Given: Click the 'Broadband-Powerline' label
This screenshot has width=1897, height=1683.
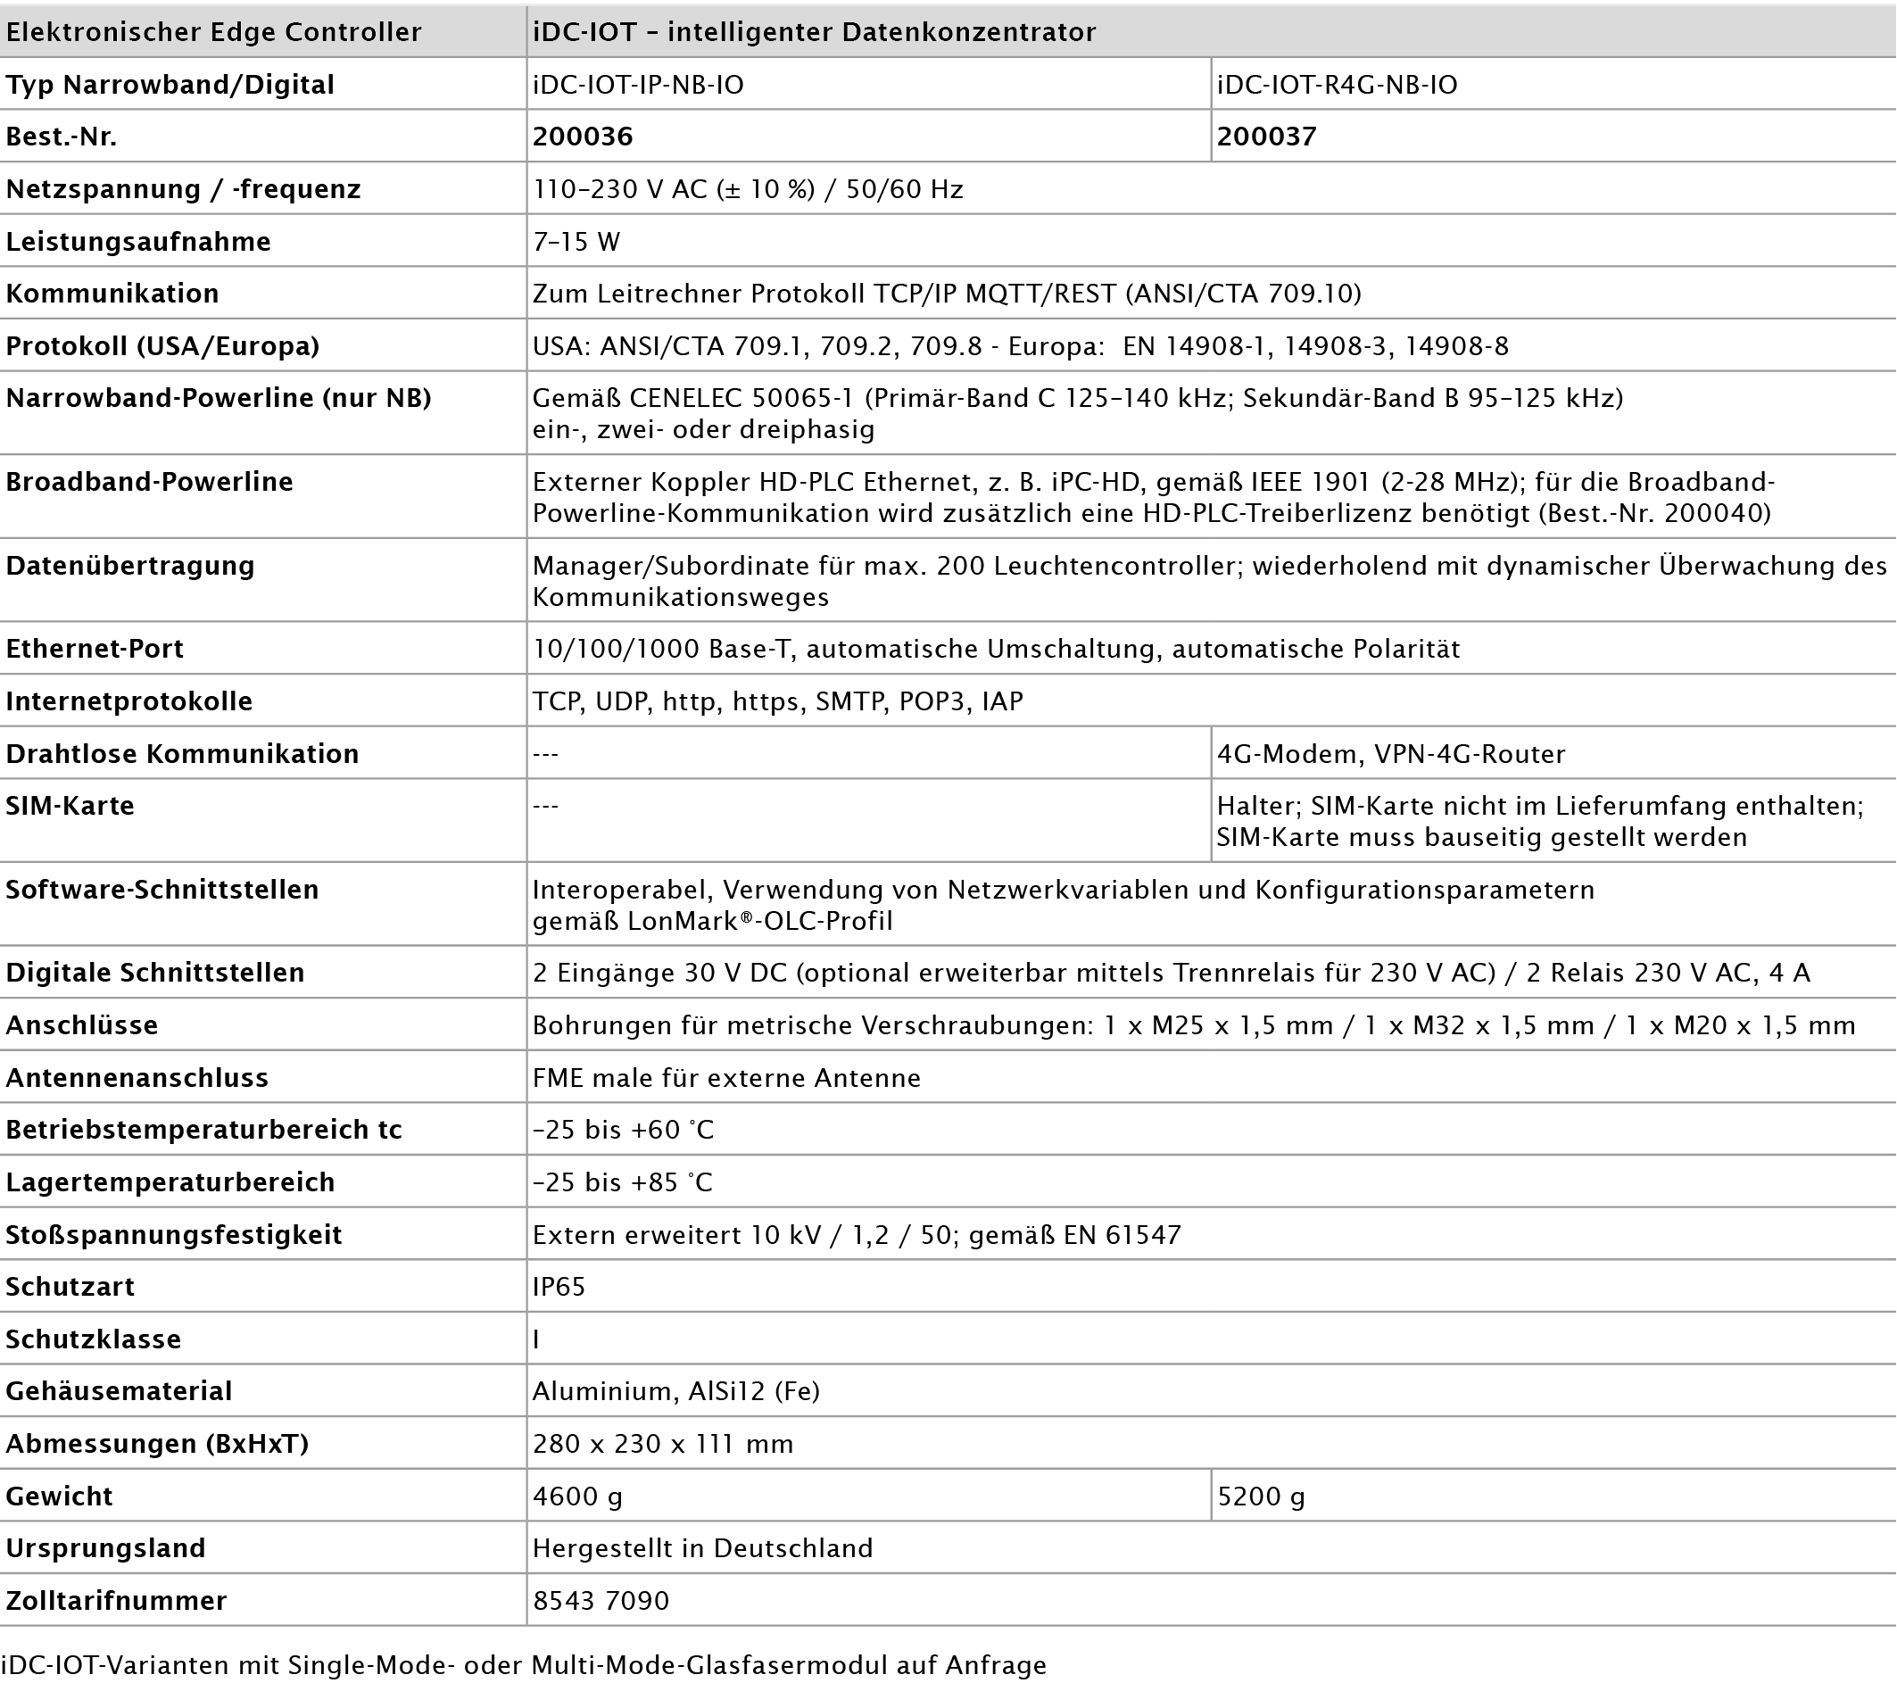Looking at the screenshot, I should point(149,482).
